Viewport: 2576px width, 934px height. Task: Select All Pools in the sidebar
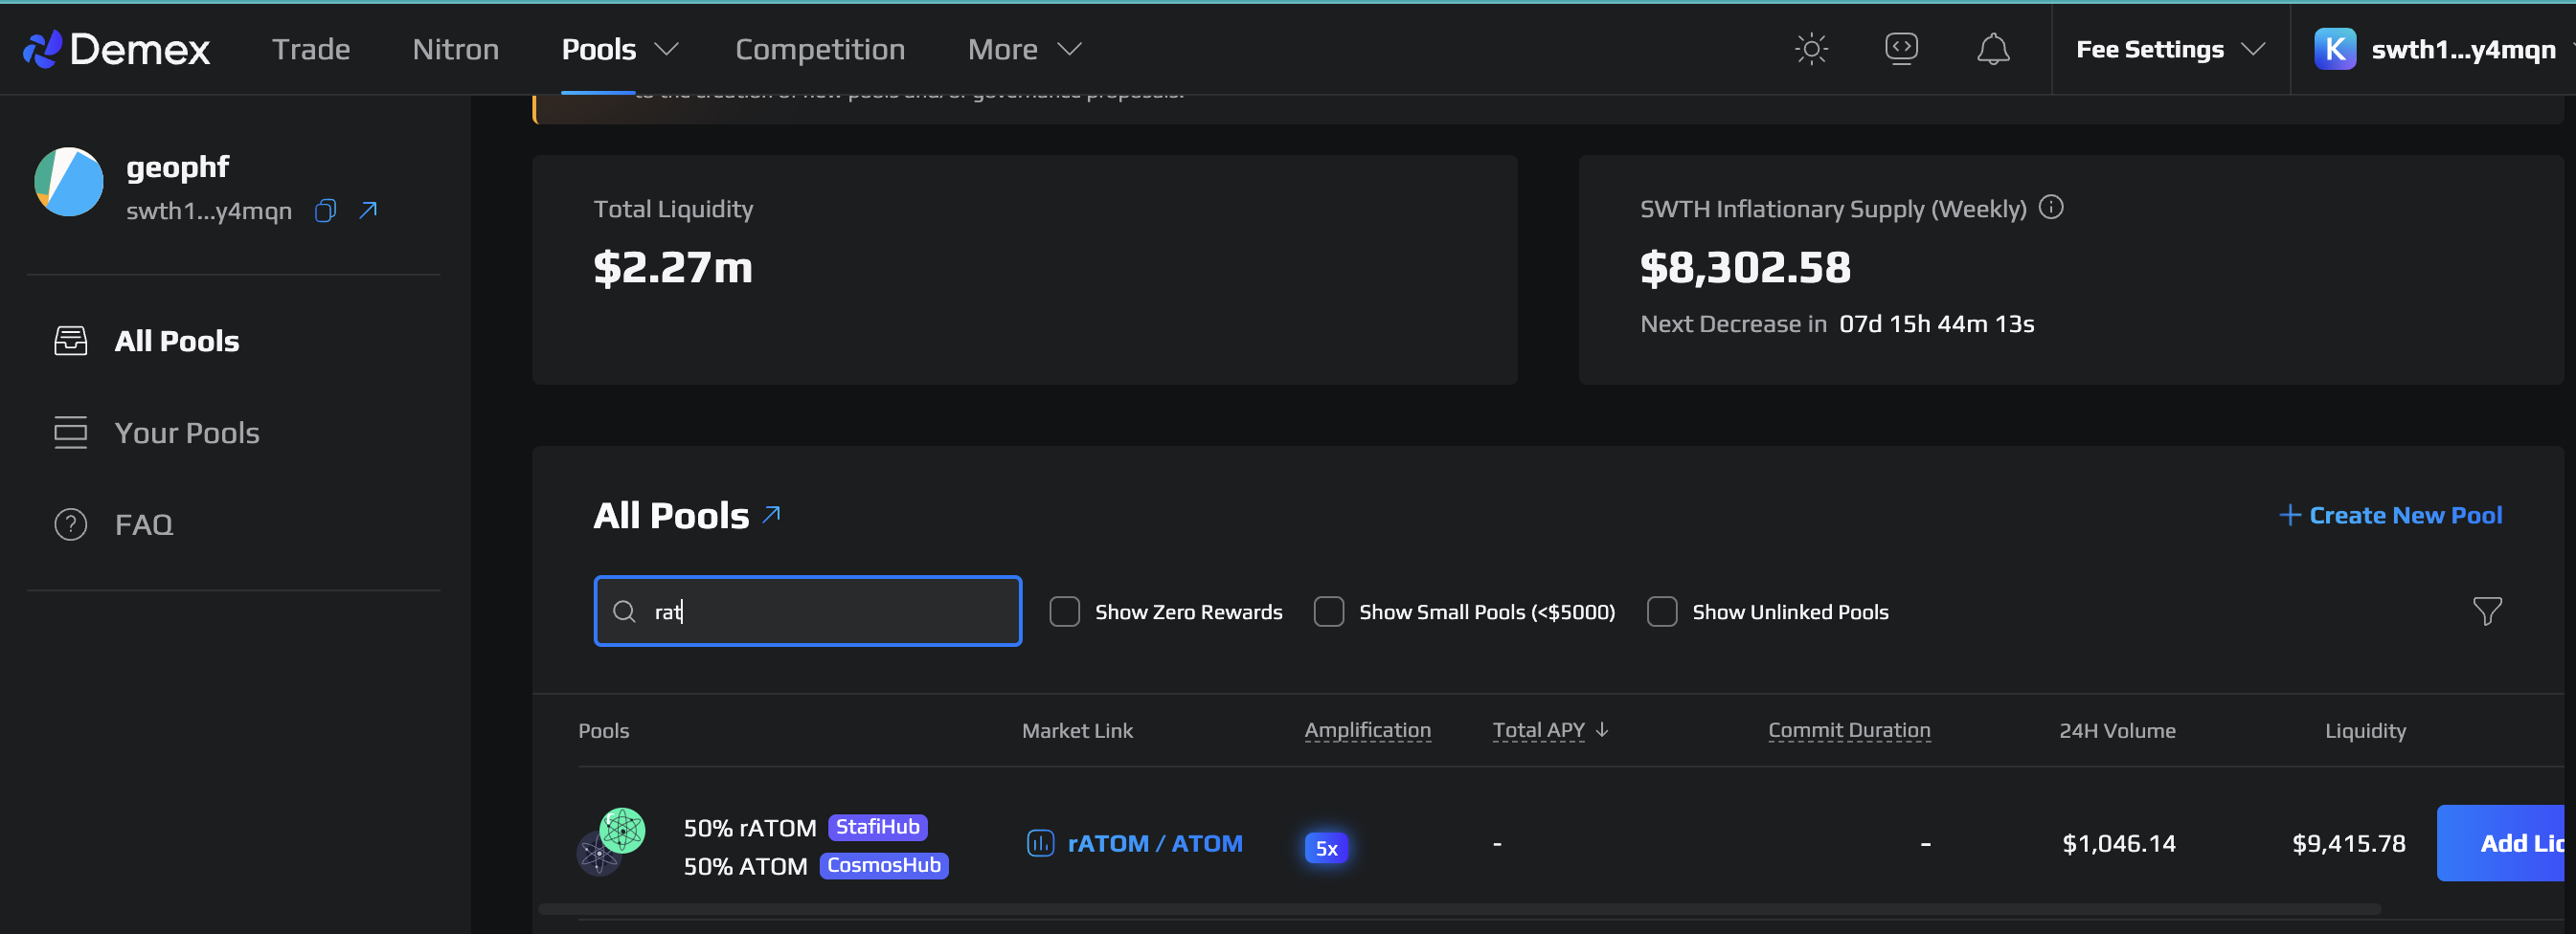click(176, 341)
